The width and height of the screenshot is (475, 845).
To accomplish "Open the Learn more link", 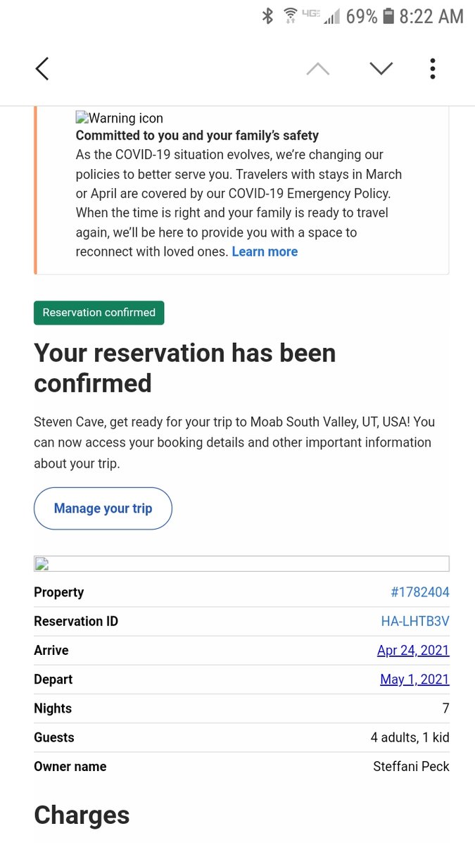I will (265, 251).
